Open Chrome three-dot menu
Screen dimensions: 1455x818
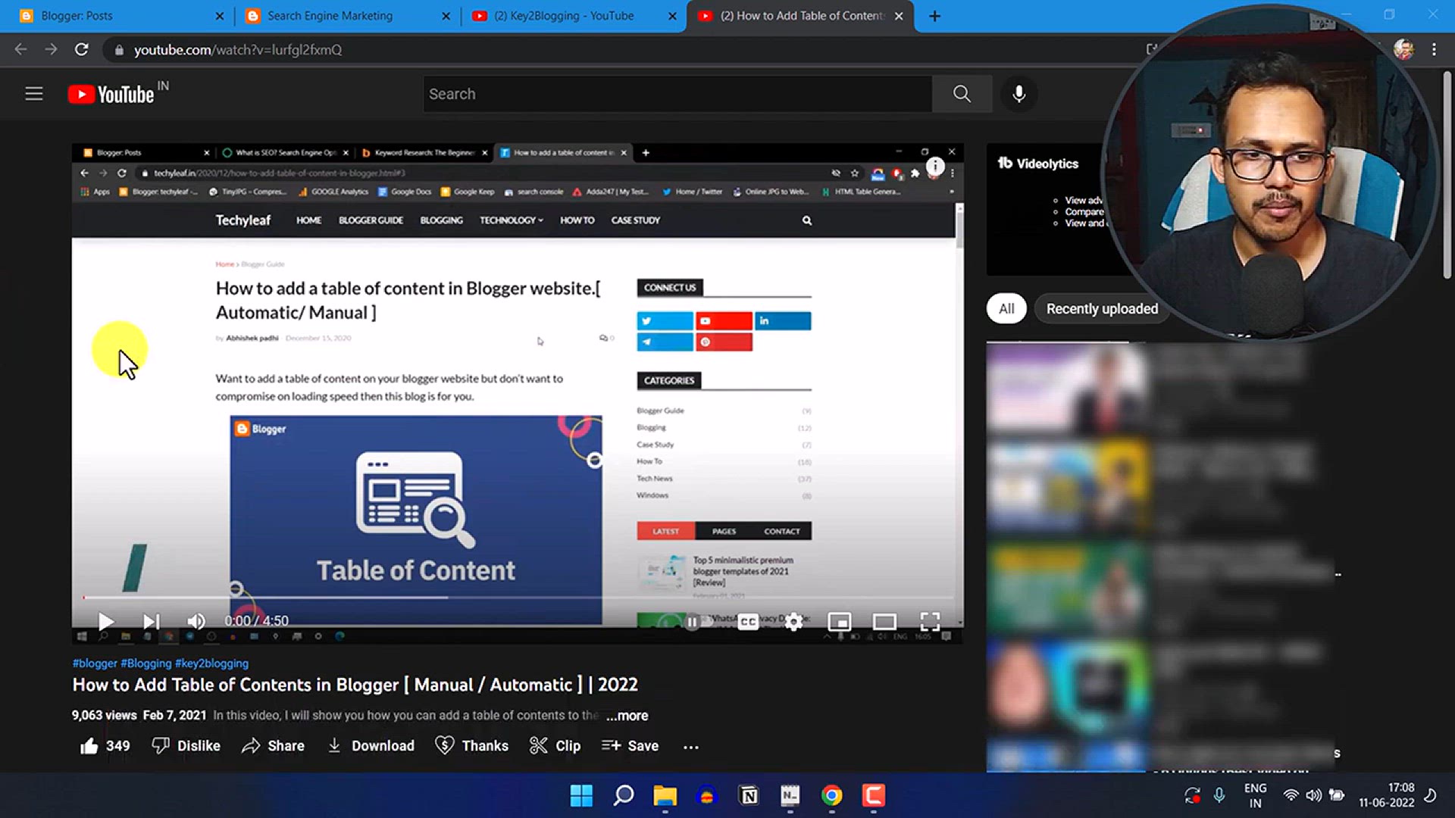coord(1434,49)
